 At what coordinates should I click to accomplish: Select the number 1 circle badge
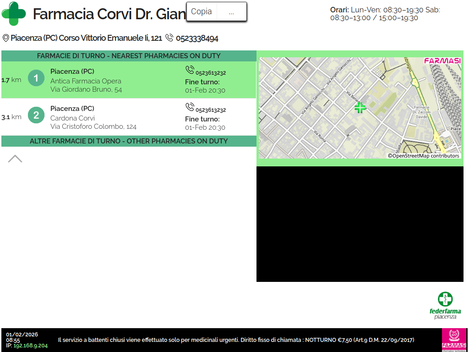coord(36,78)
